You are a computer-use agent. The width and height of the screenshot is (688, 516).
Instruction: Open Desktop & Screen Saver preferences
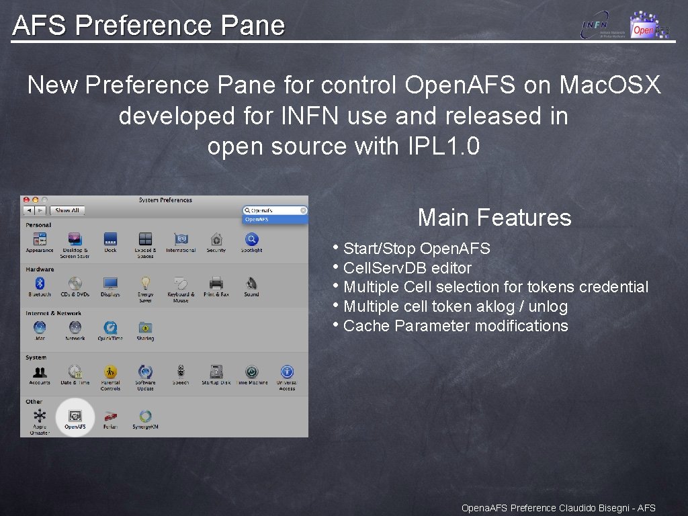point(75,245)
